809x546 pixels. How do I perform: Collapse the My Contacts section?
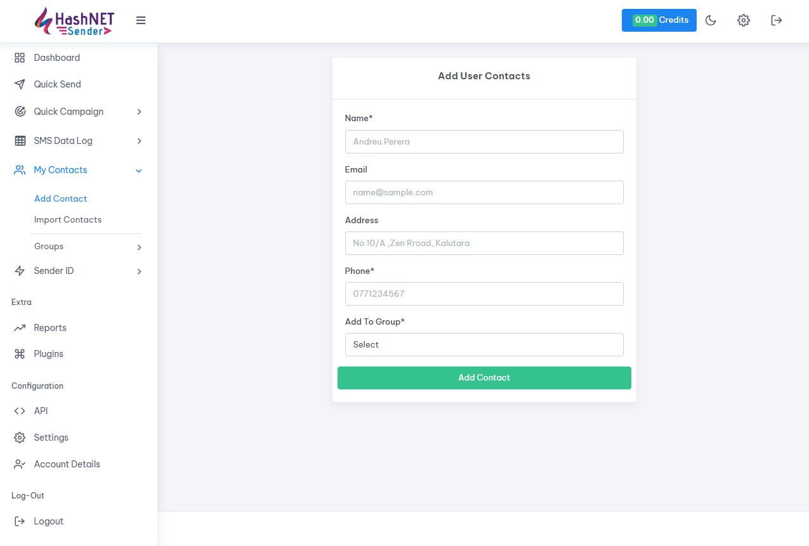point(139,170)
